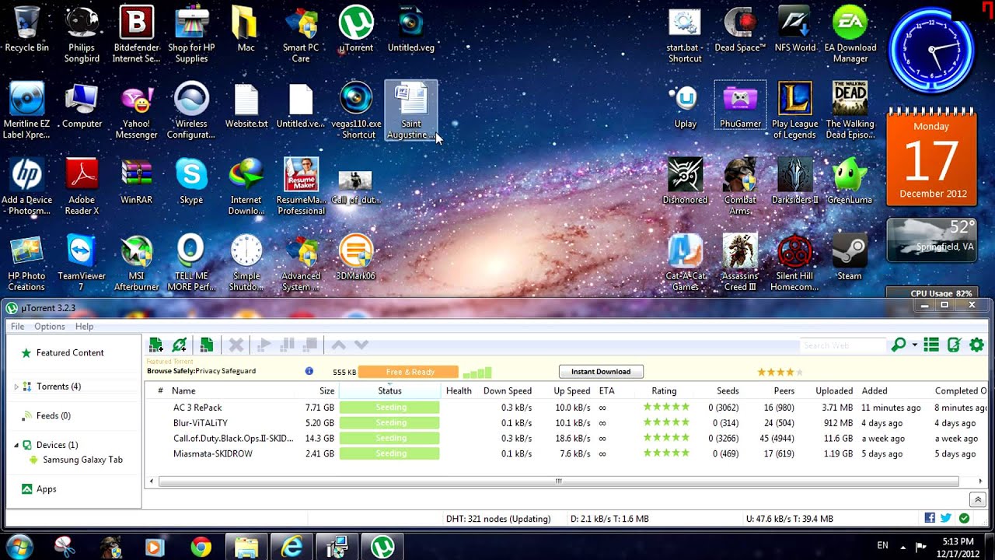
Task: Click the Stop torrent icon
Action: pos(310,345)
